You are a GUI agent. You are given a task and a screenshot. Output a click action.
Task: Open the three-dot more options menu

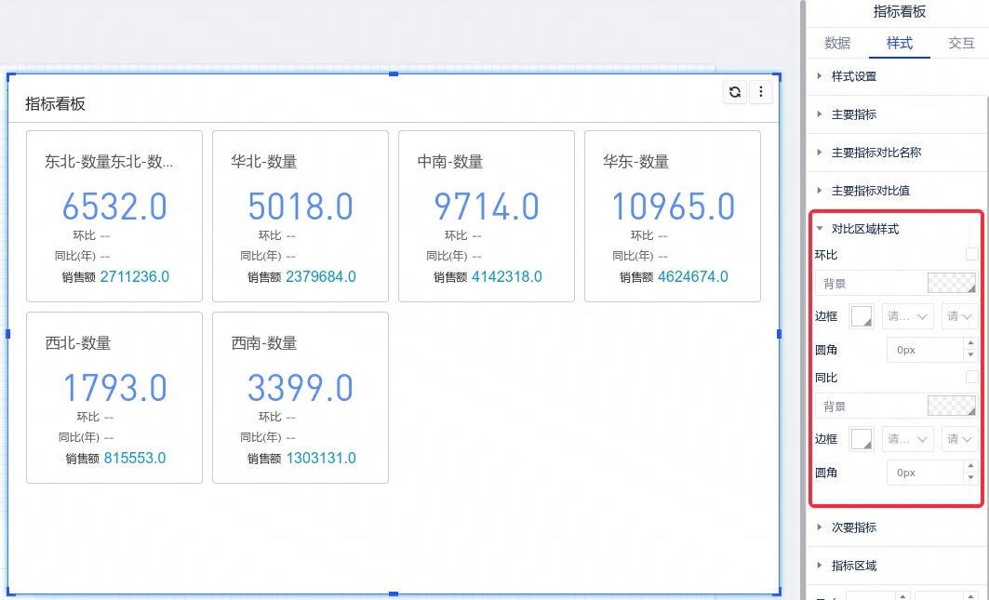[761, 91]
